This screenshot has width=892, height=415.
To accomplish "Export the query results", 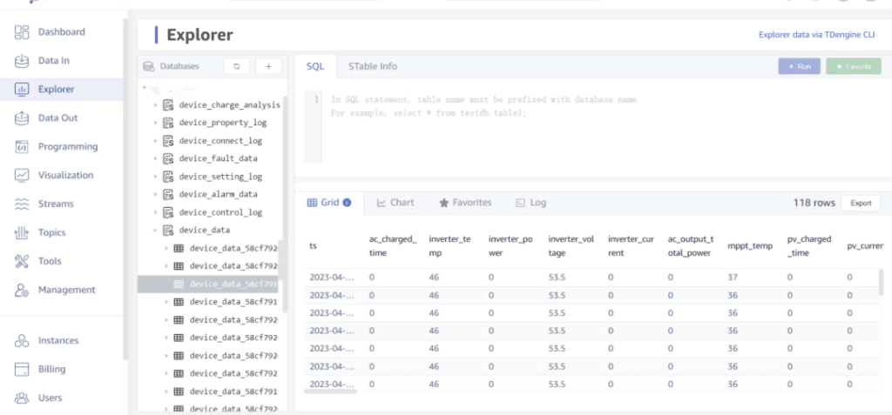I will (x=861, y=203).
